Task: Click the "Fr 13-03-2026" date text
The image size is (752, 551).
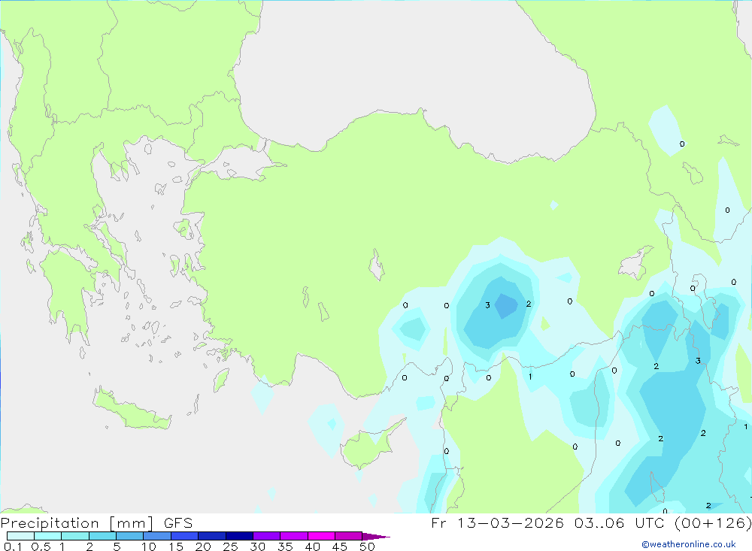Action: click(497, 523)
